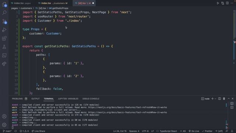Open the Run and Debug view

4,30
